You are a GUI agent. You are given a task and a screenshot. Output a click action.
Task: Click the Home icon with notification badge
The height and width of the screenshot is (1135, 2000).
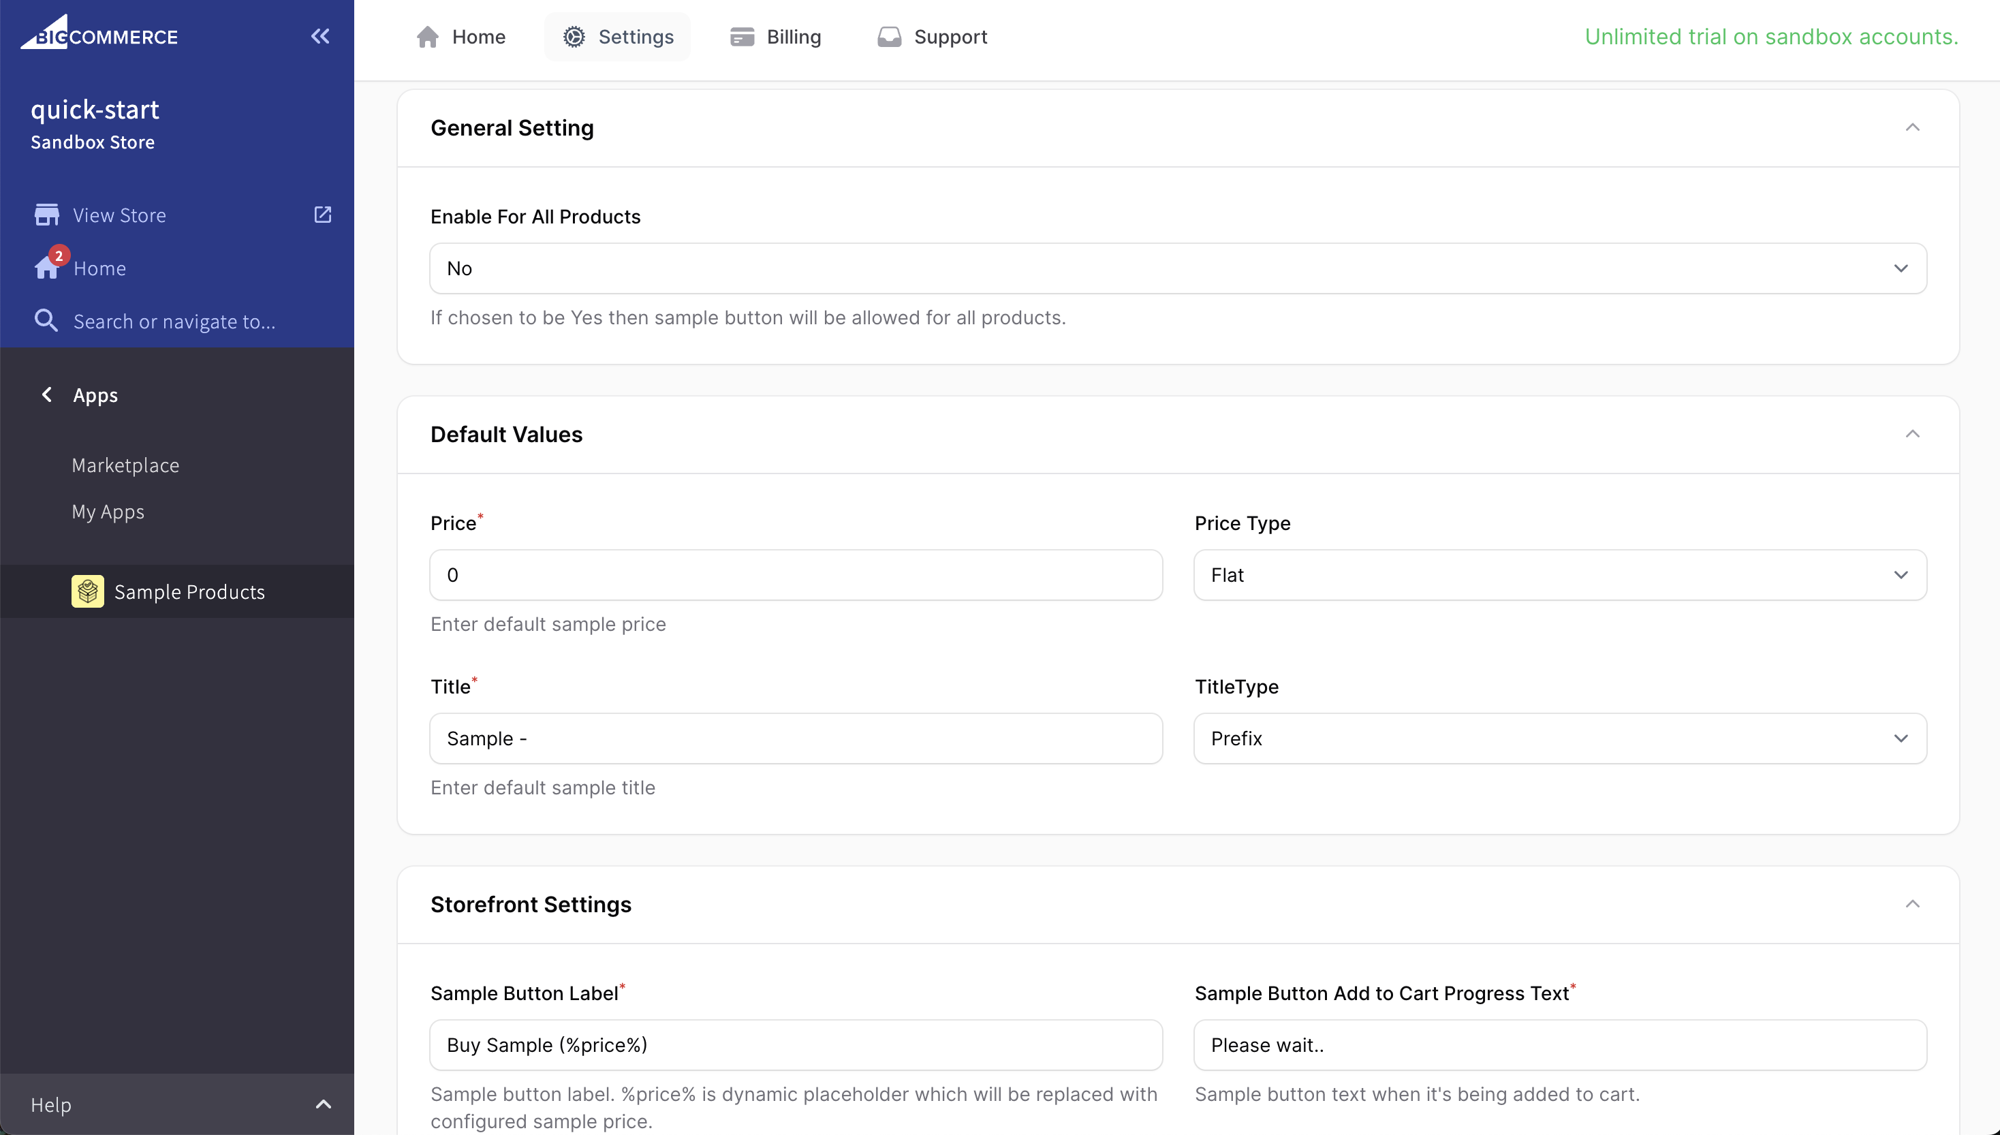point(47,267)
